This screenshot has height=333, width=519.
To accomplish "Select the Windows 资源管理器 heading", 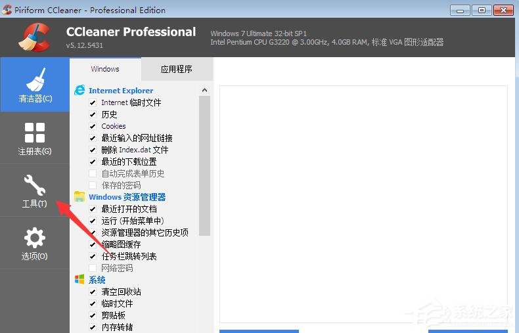I will click(x=127, y=197).
